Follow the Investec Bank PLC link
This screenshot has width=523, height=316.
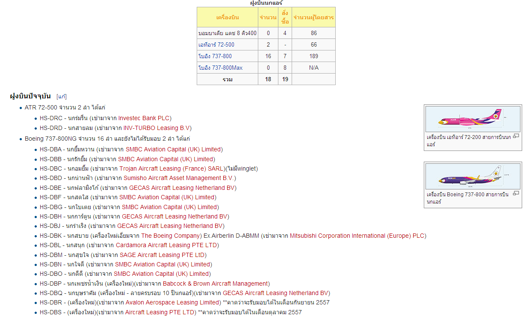[x=144, y=118]
